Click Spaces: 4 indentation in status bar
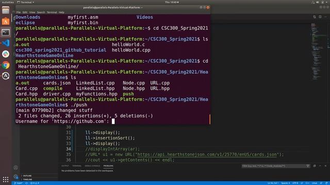This screenshot has width=330, height=185. [x=285, y=183]
